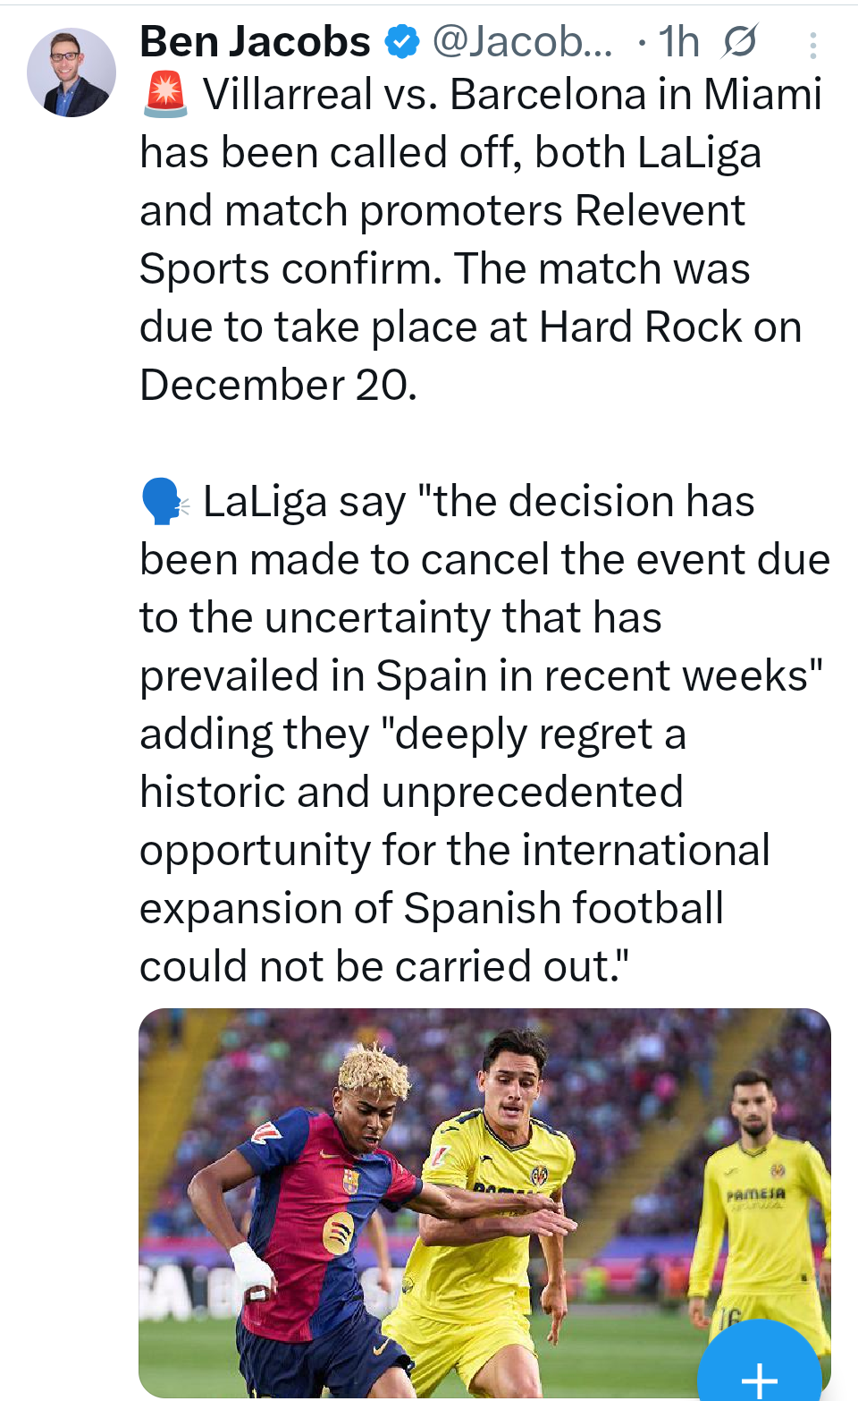Tap the "historic and unprecedented" text line

[x=411, y=792]
